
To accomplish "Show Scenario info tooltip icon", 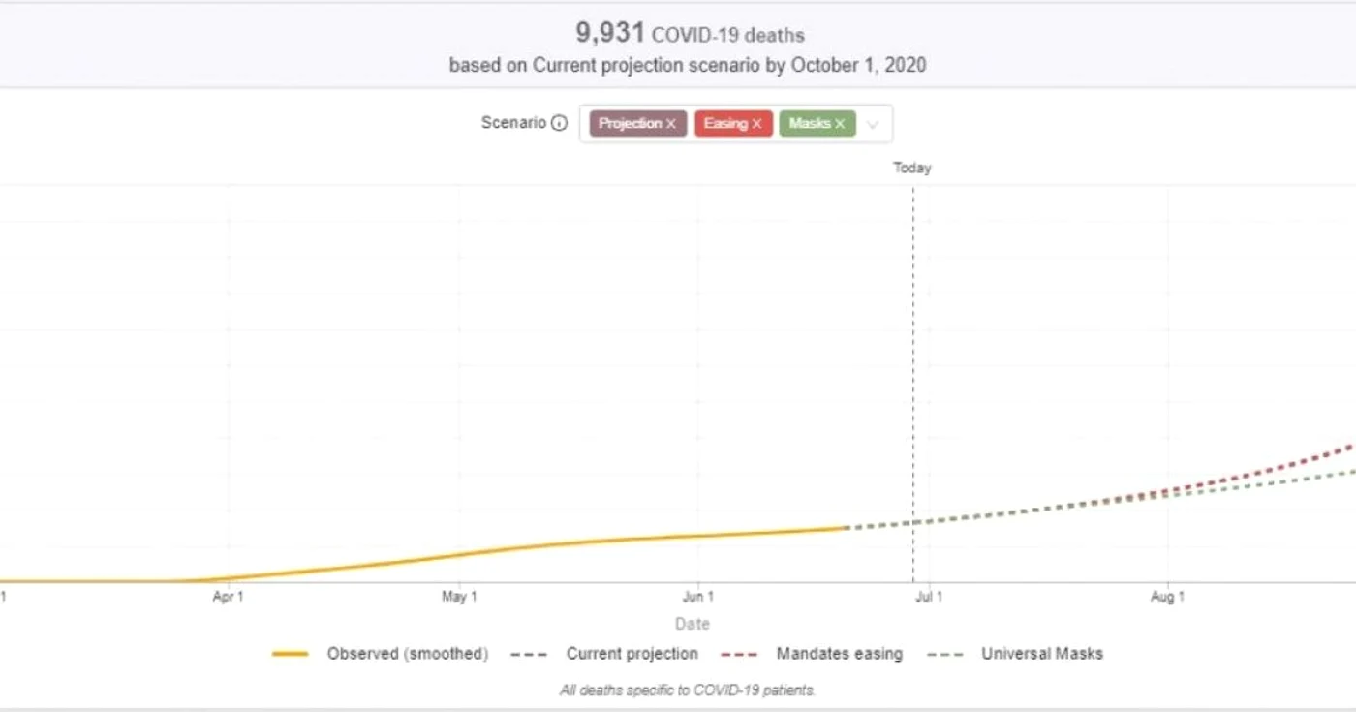I will point(559,123).
